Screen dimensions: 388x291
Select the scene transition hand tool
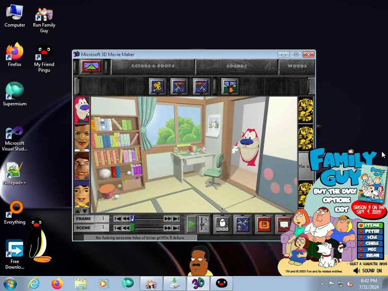230,86
